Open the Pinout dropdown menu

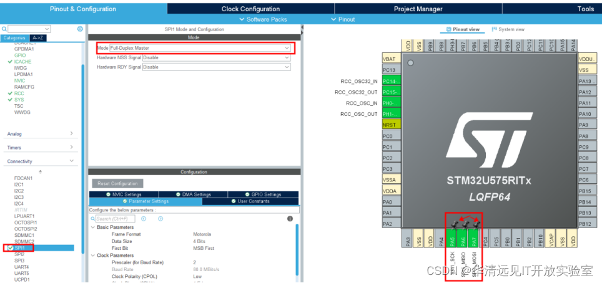click(343, 19)
